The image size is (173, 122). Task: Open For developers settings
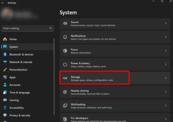point(115,118)
